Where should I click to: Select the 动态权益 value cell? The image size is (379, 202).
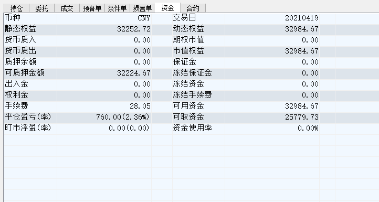[x=272, y=29]
